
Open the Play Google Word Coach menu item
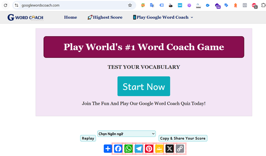click(x=161, y=17)
